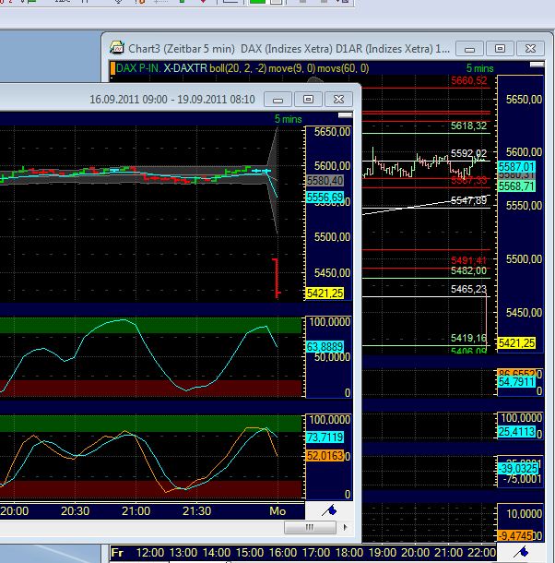The width and height of the screenshot is (555, 563).
Task: Click the 5 mins label in front window
Action: 288,119
